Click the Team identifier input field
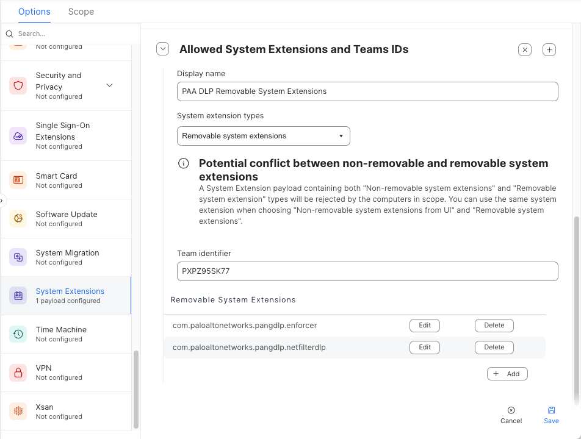Viewport: 581px width, 439px height. (x=367, y=271)
